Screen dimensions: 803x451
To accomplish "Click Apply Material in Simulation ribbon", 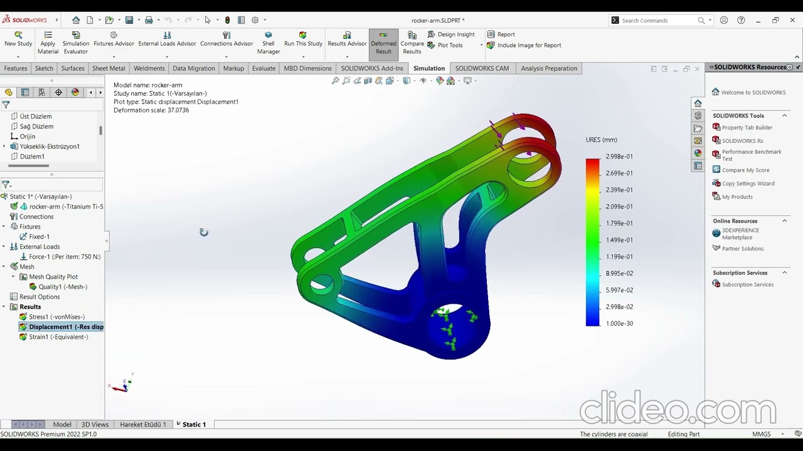I will click(48, 43).
